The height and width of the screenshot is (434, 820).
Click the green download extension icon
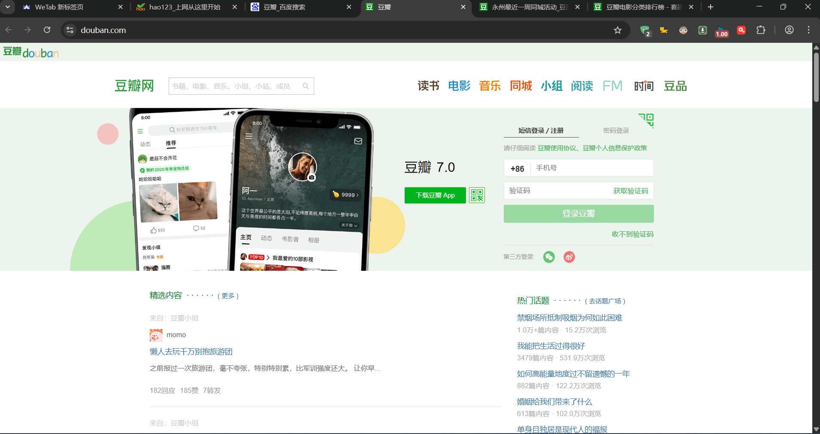coord(702,30)
